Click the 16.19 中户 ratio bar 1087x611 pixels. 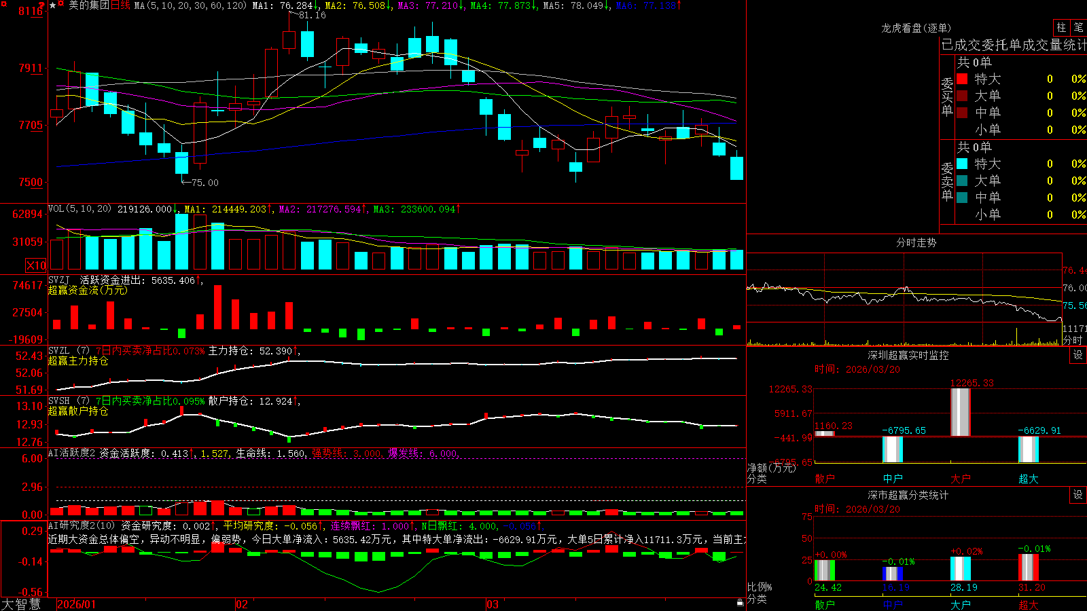pos(893,574)
